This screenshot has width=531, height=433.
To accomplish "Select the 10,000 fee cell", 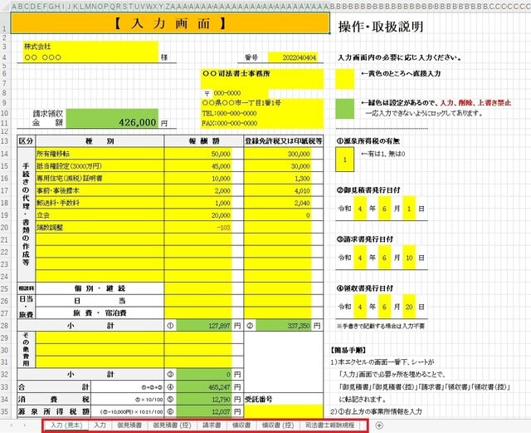I will 198,178.
